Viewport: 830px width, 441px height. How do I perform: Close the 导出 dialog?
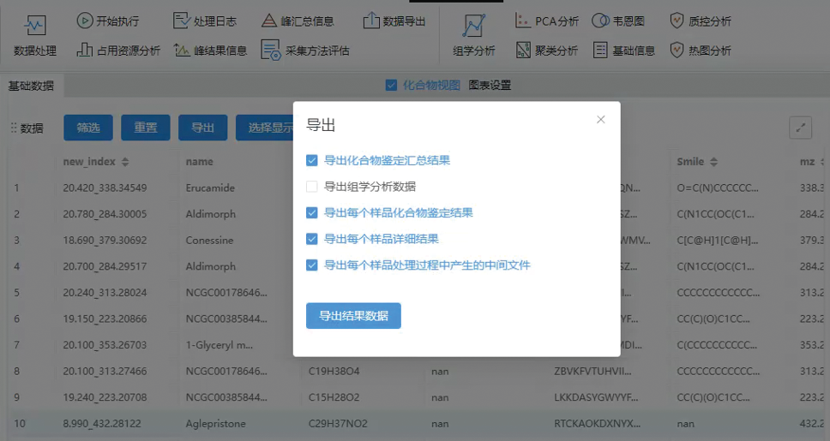point(600,120)
